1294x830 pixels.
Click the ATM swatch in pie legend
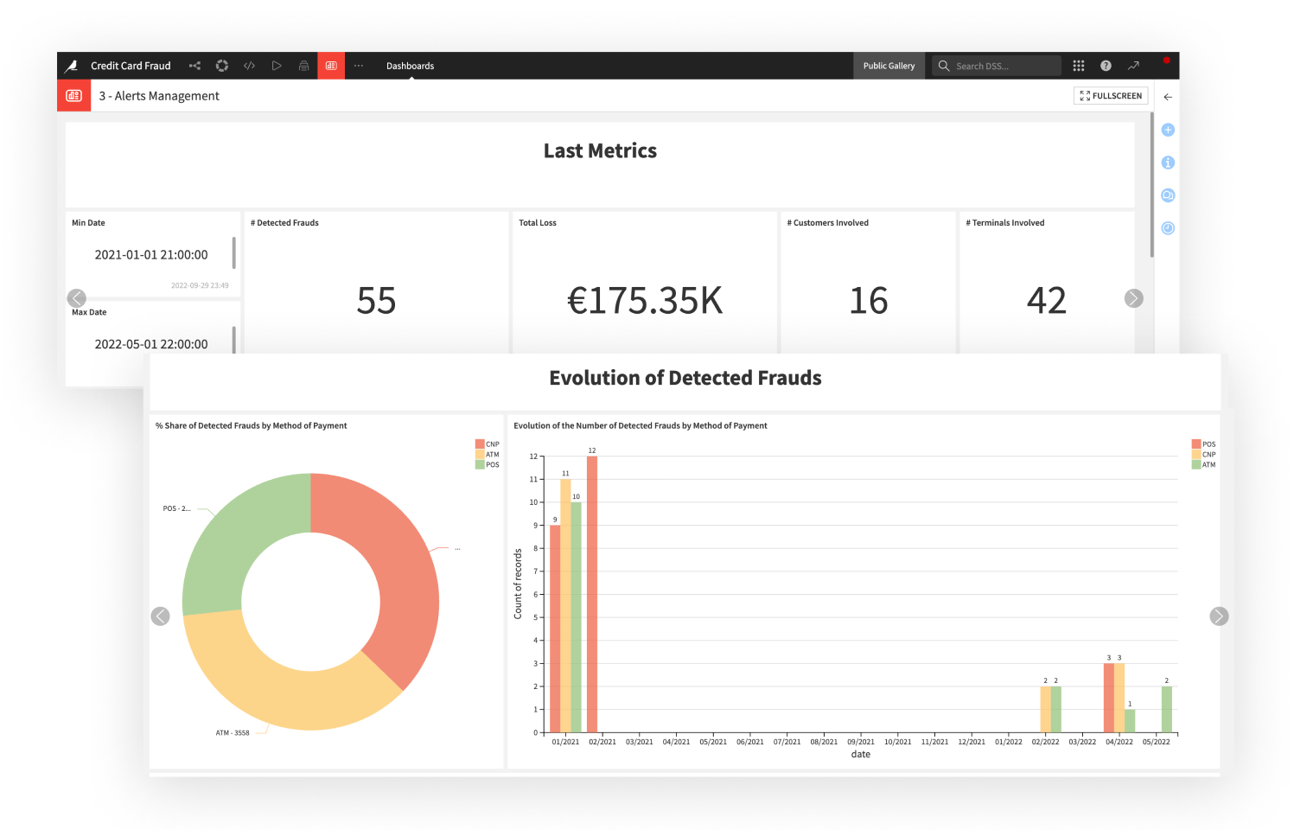480,455
